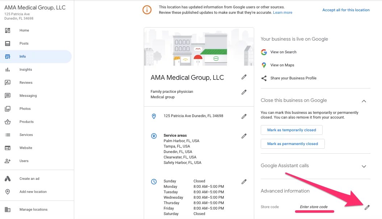The height and width of the screenshot is (219, 382).
Task: Click Add new location
Action: (33, 192)
